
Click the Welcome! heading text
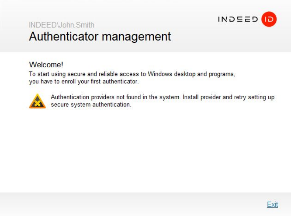(x=46, y=65)
